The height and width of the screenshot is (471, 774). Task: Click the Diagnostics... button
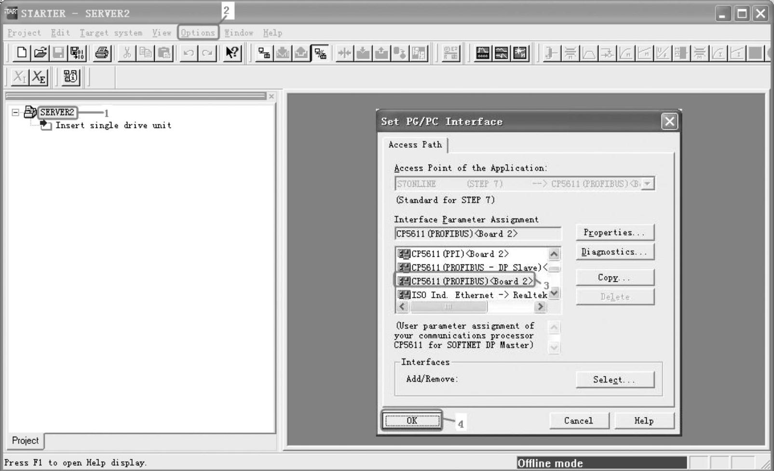[615, 252]
